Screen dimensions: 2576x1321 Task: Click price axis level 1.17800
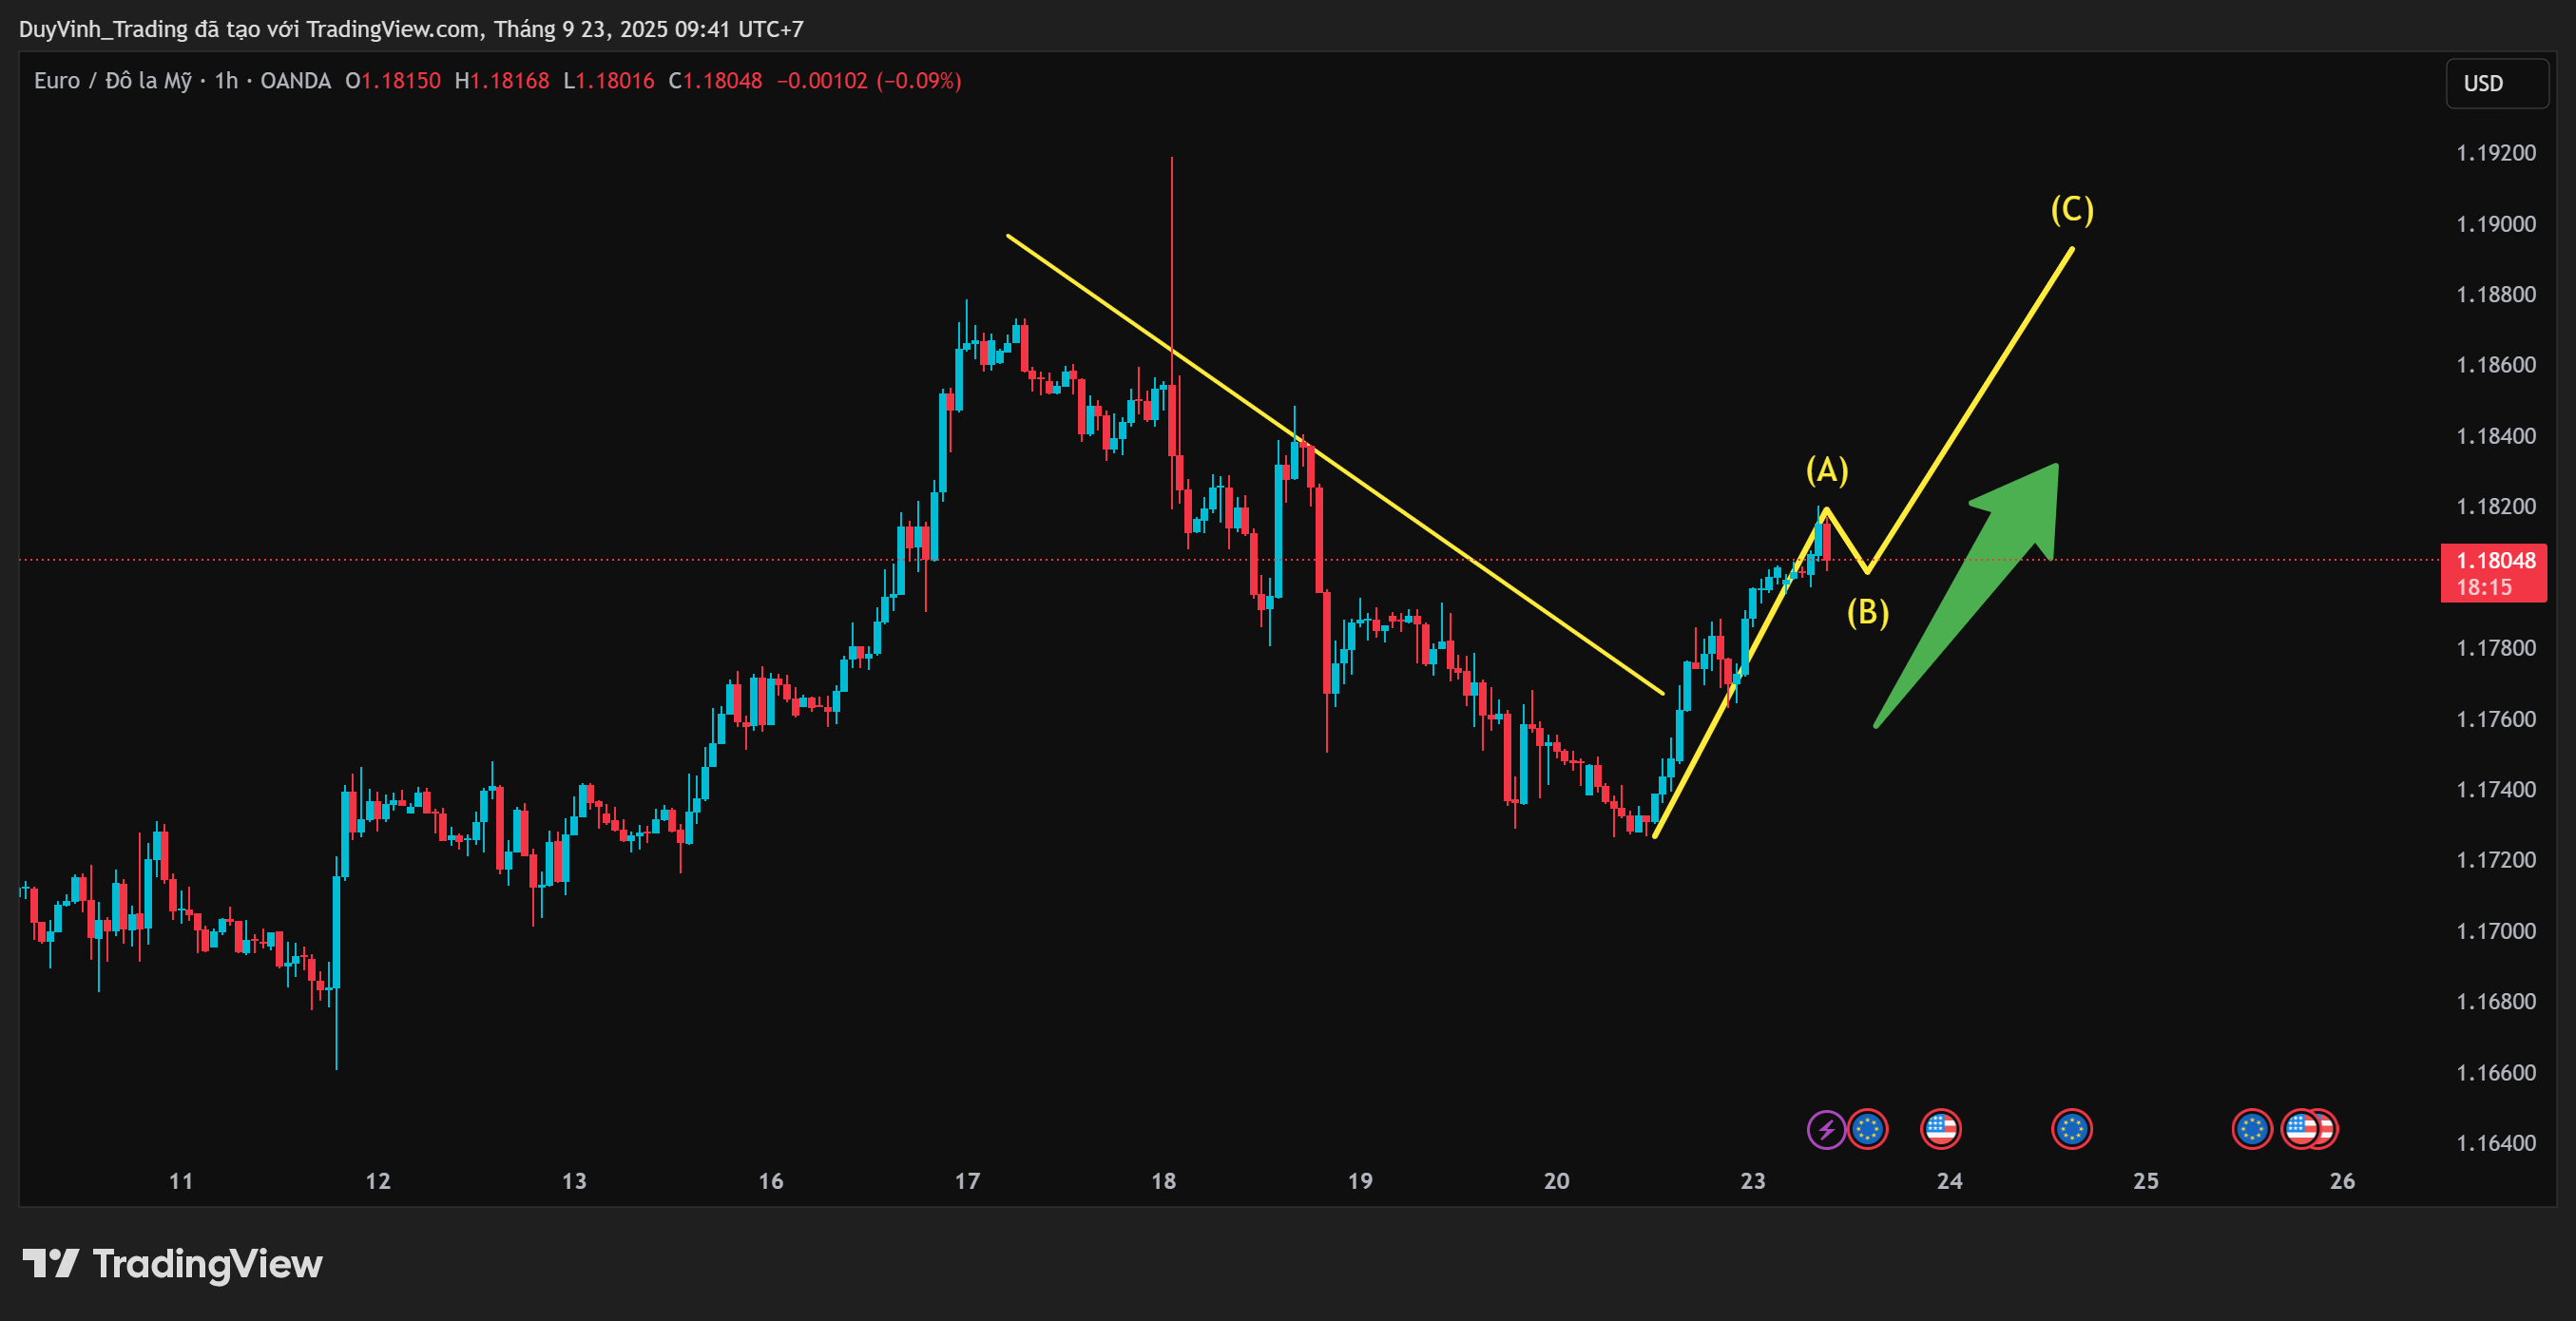(x=2496, y=648)
